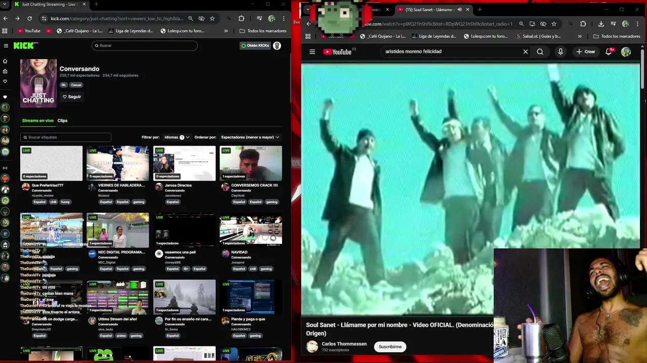Select the Casual category tag

point(76,85)
